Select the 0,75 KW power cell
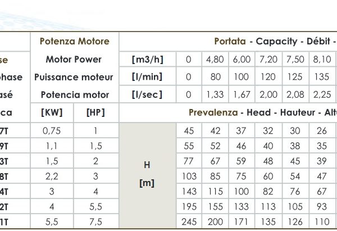 tap(52, 130)
